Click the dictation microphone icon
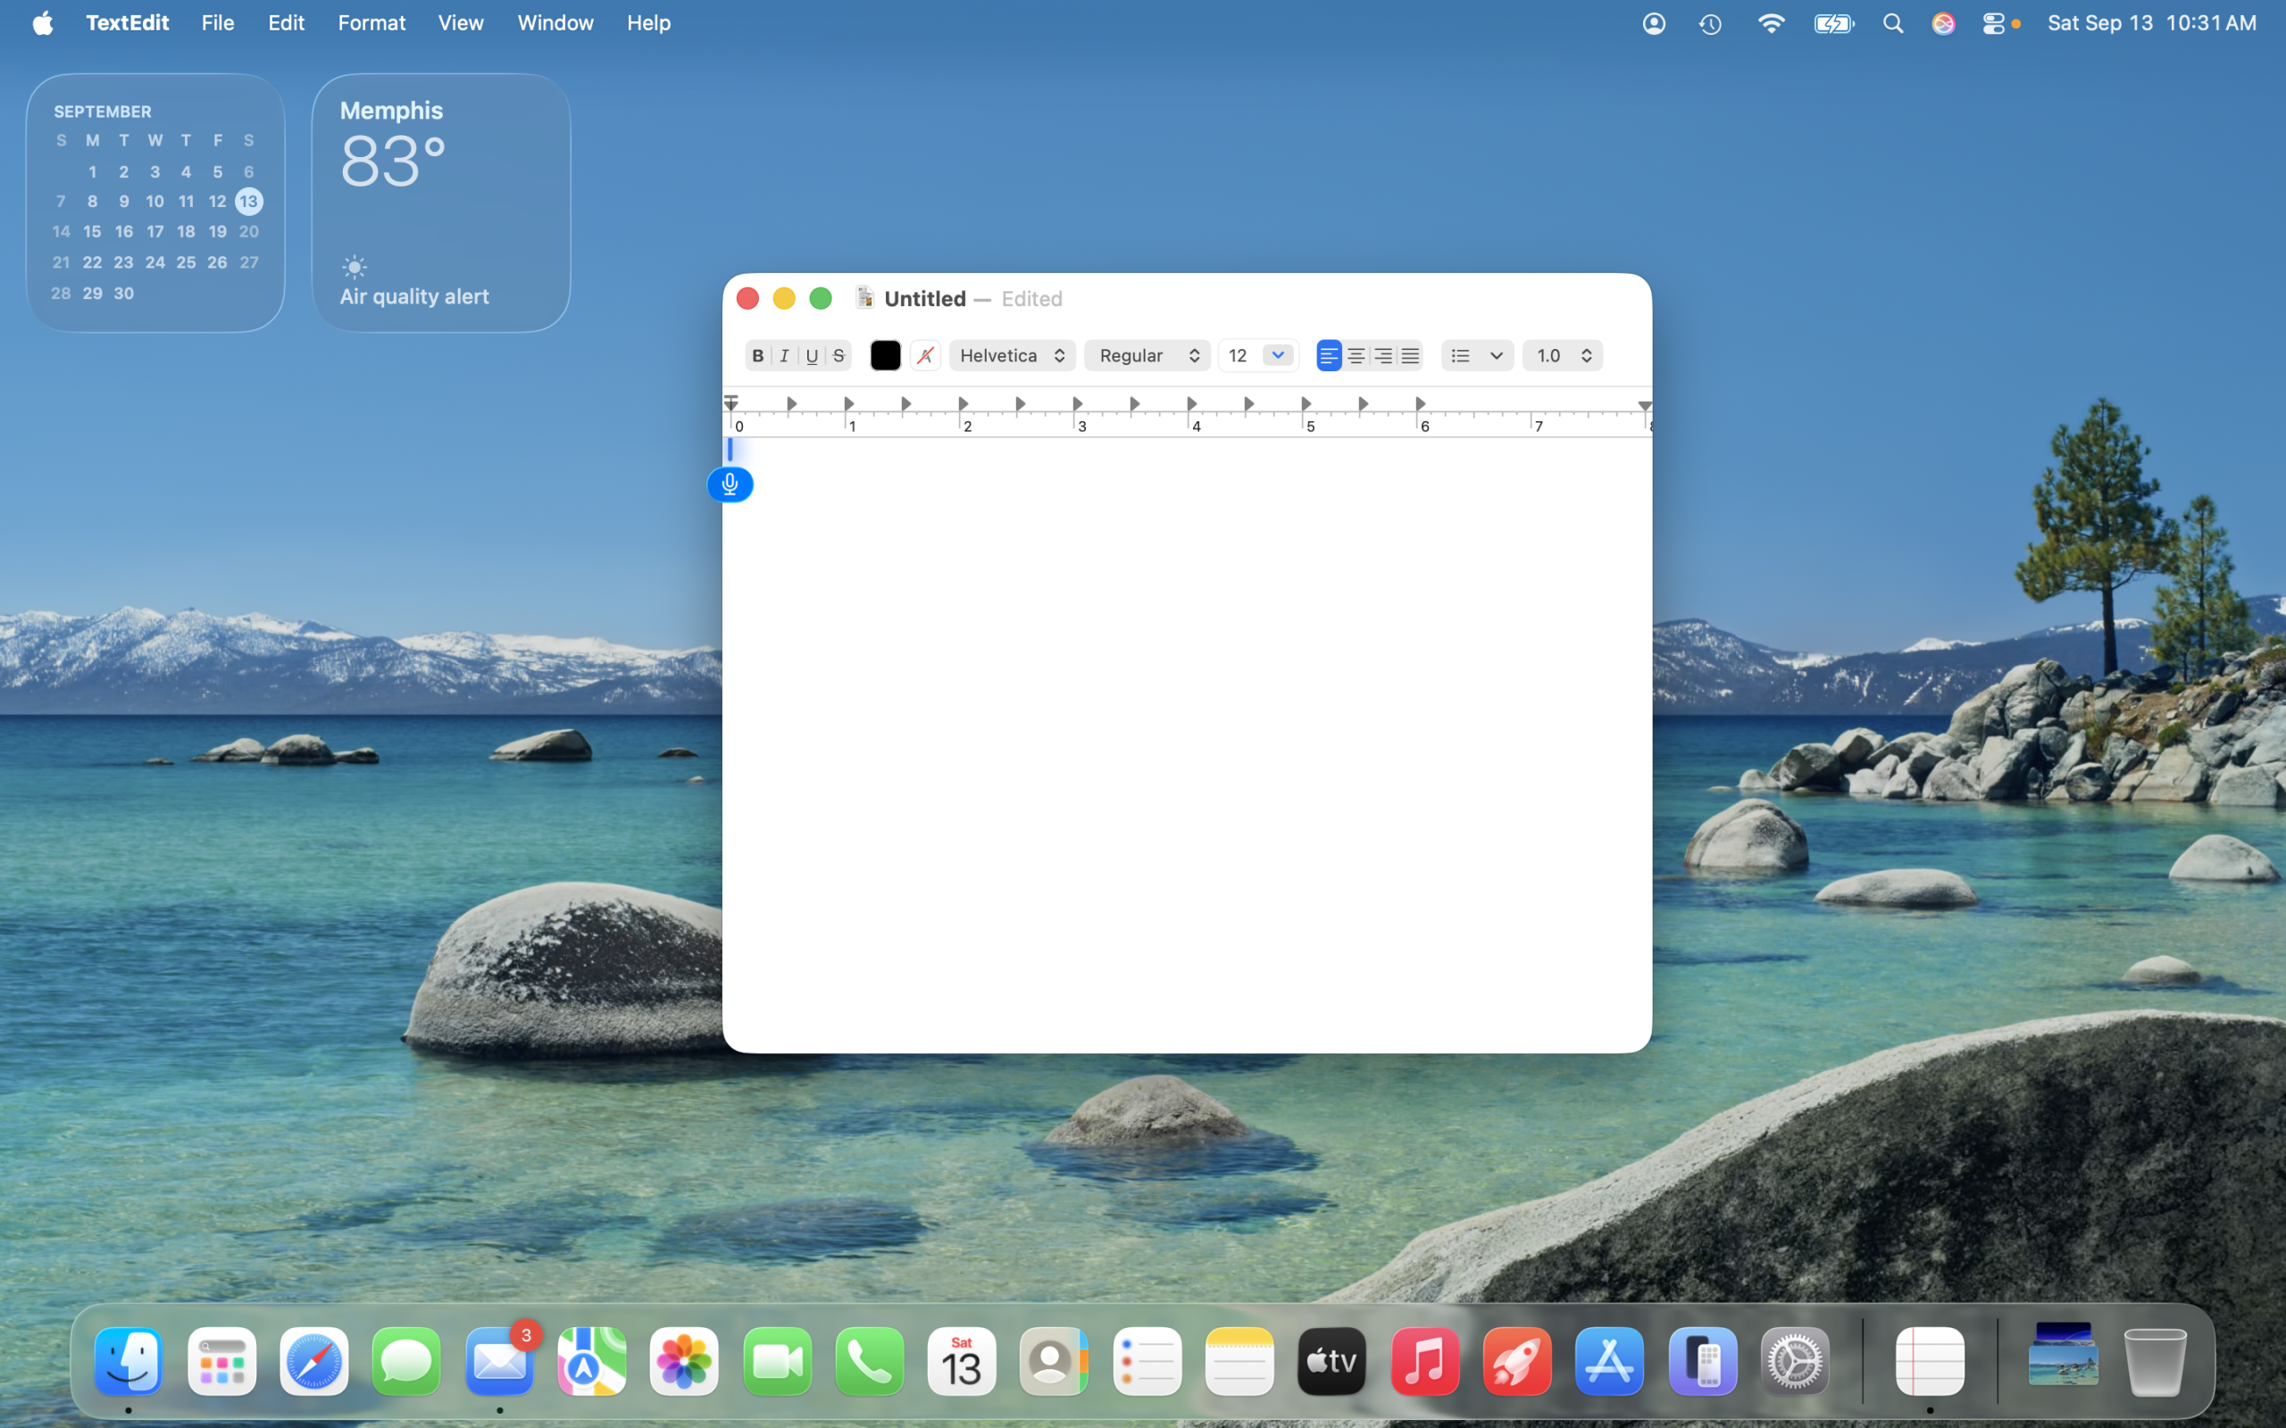The height and width of the screenshot is (1428, 2286). (730, 485)
